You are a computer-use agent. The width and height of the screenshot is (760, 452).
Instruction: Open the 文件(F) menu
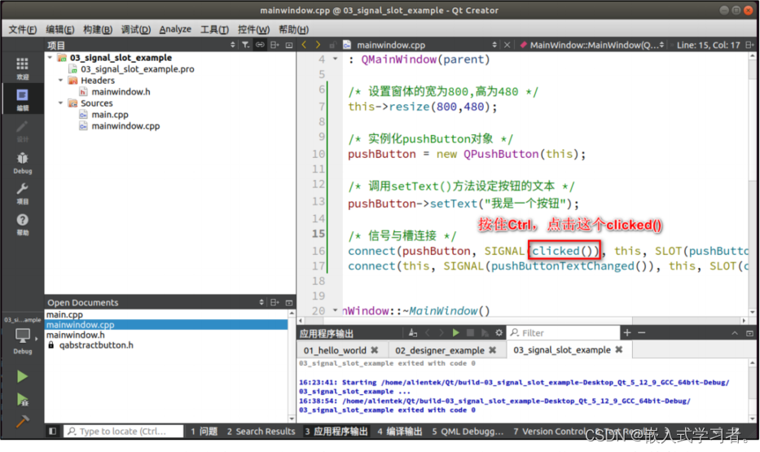pyautogui.click(x=23, y=29)
